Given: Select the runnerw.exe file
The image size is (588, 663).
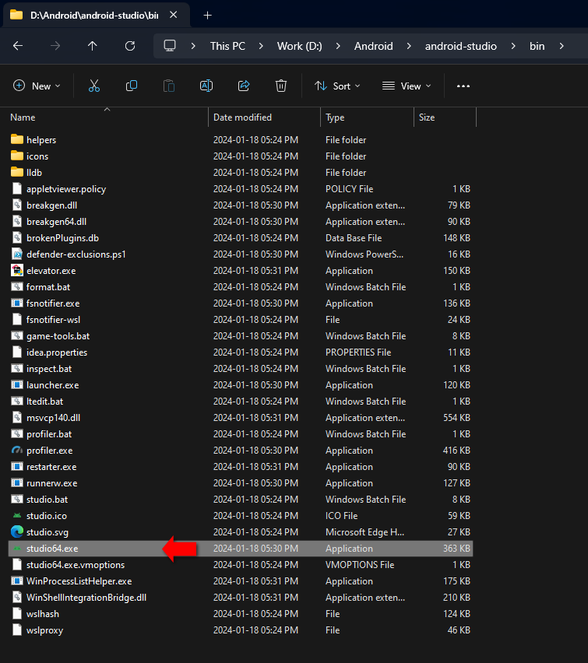Looking at the screenshot, I should tap(51, 483).
